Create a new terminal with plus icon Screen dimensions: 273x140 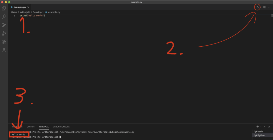click(x=258, y=127)
